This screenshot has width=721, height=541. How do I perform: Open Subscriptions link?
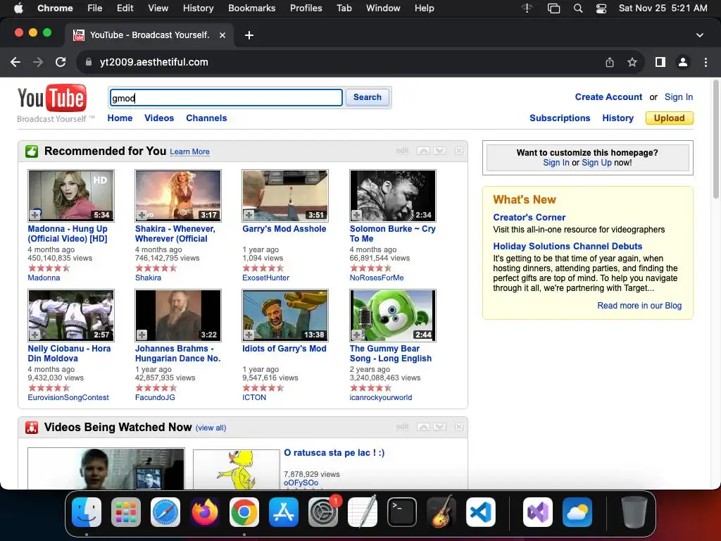(x=560, y=118)
